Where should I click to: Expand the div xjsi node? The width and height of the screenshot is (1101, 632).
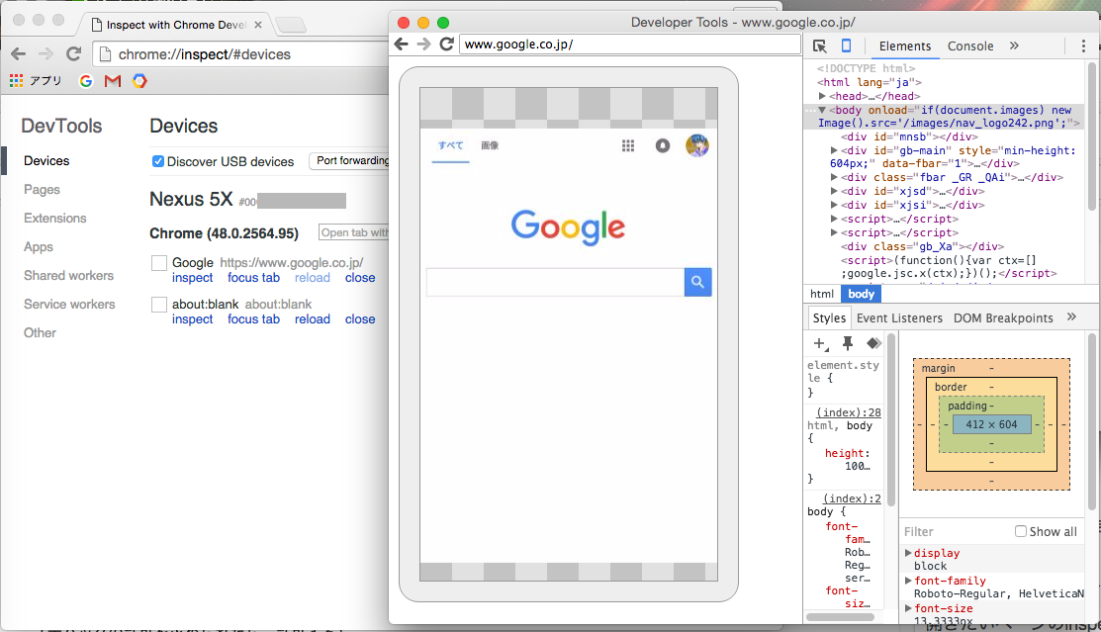click(834, 205)
